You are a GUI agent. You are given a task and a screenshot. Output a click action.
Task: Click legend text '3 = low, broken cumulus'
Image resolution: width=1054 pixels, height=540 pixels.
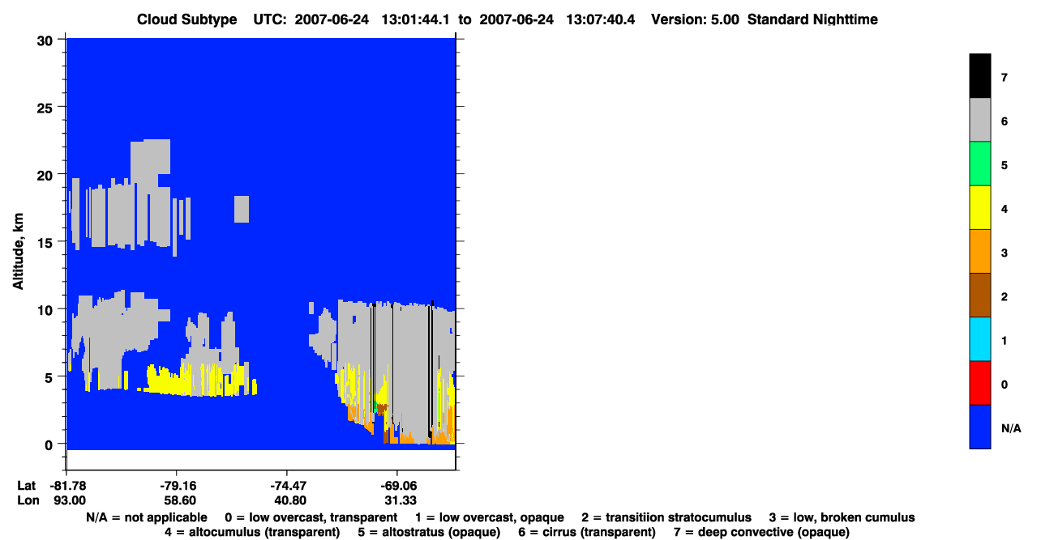pos(842,517)
